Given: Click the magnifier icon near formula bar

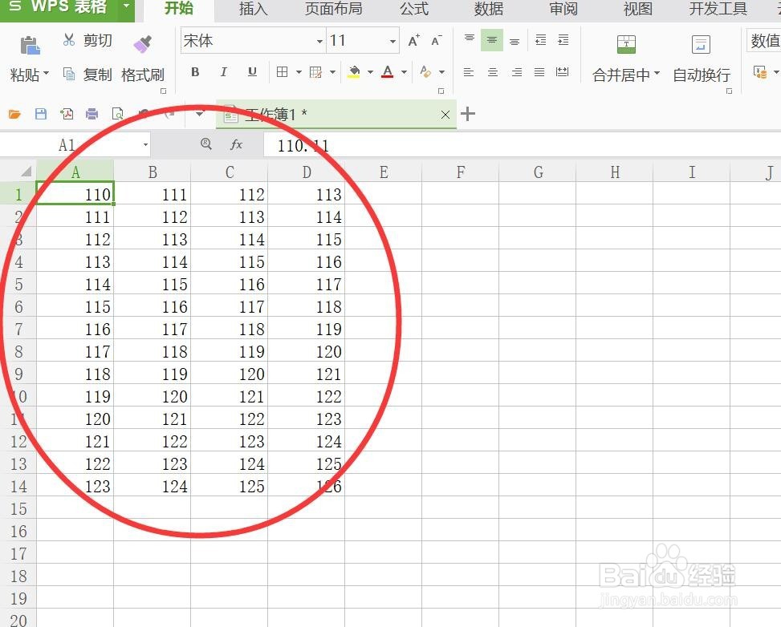Looking at the screenshot, I should (206, 144).
